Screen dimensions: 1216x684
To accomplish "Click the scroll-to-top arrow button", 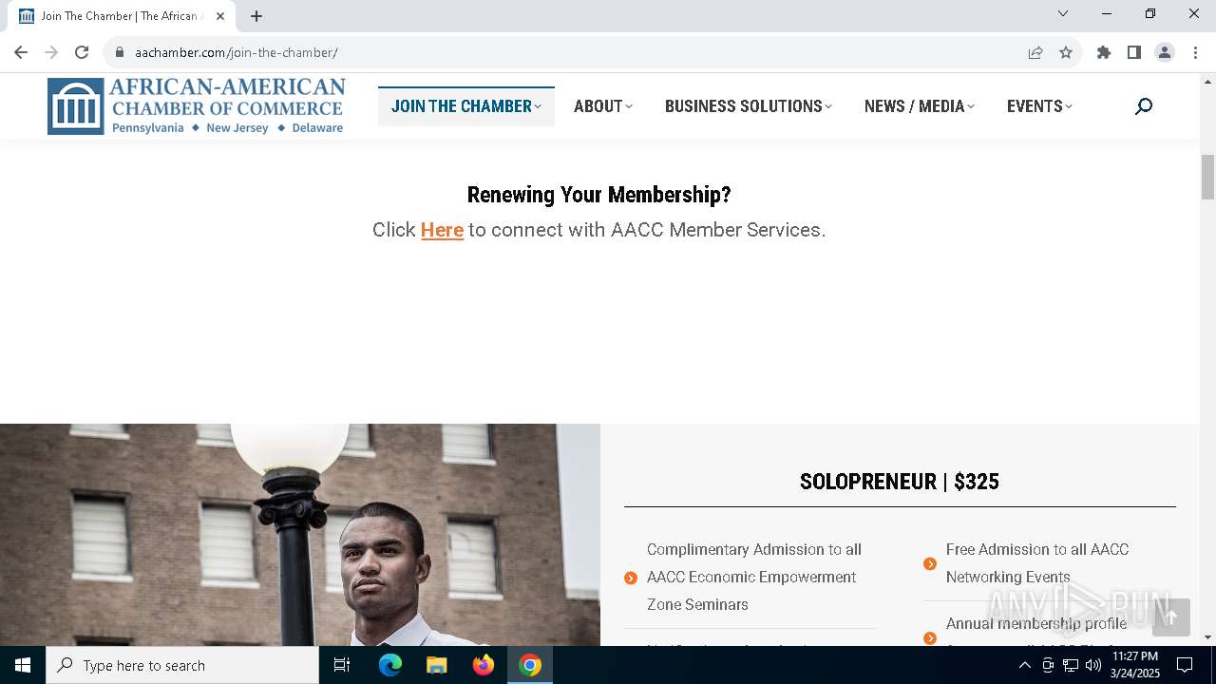I will coord(1170,617).
